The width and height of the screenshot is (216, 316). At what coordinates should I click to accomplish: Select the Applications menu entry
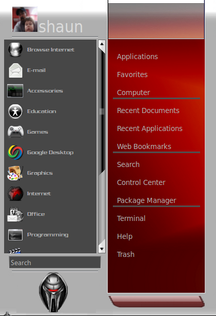click(x=138, y=57)
